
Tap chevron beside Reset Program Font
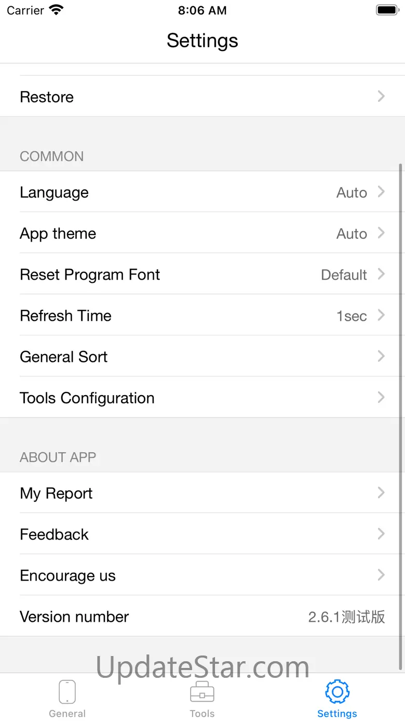(x=381, y=274)
